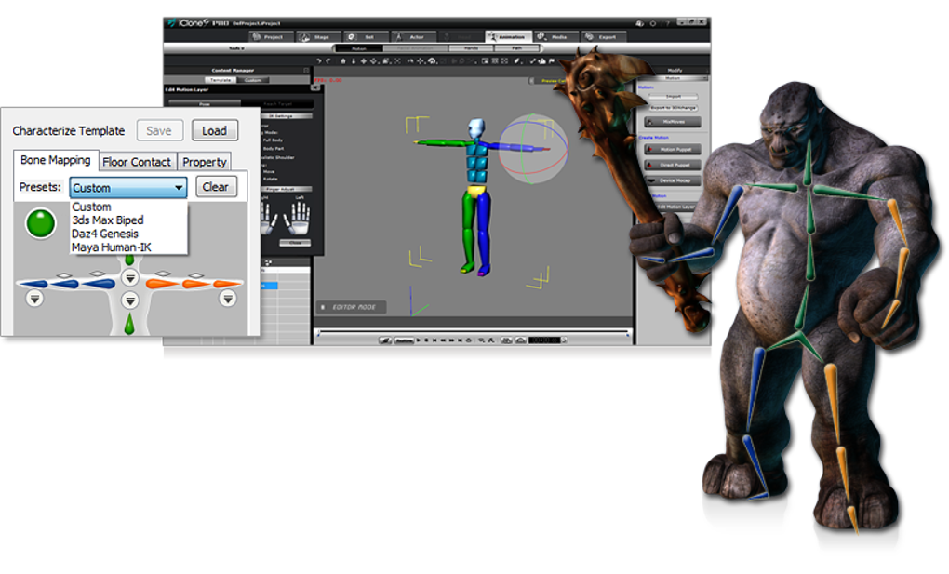Select the Motion sub-tab
The image size is (949, 574).
pos(359,48)
